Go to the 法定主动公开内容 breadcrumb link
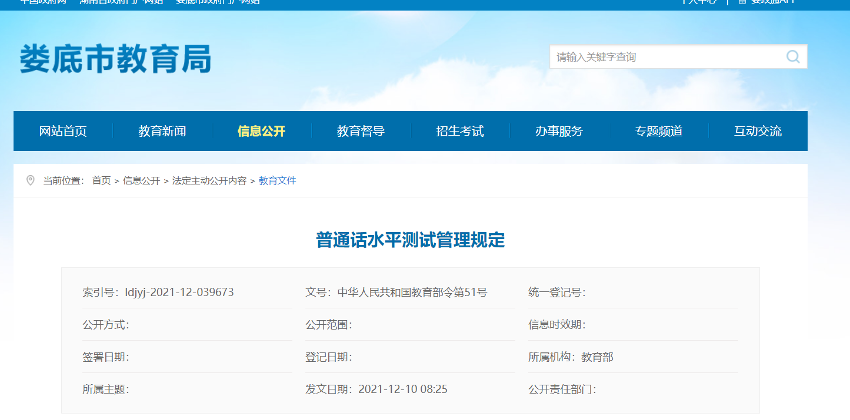The width and height of the screenshot is (850, 420). 209,181
